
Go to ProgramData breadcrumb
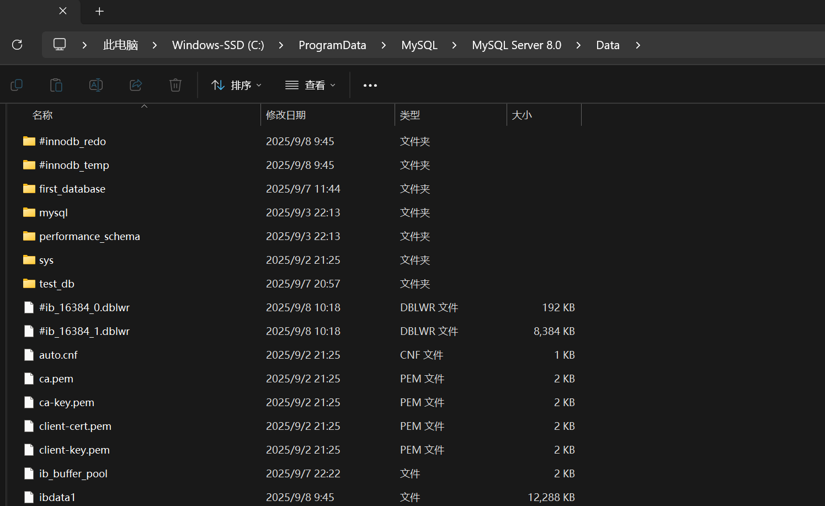(332, 45)
